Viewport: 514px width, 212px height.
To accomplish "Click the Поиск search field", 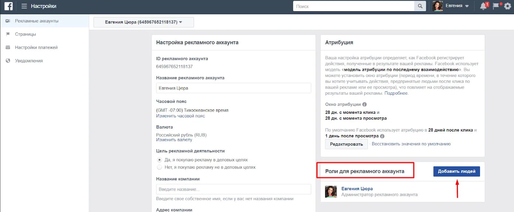I will click(x=354, y=6).
